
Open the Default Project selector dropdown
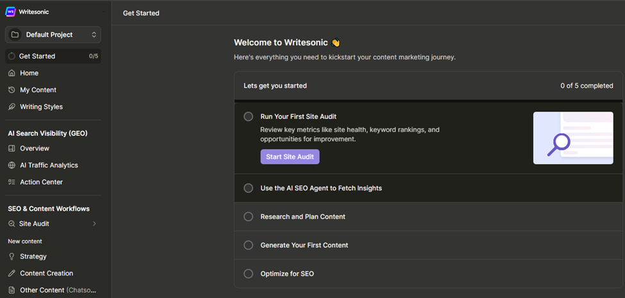[x=53, y=35]
